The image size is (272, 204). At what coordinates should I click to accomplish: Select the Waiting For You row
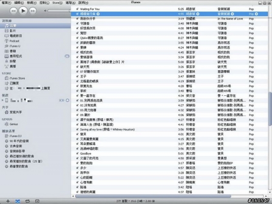click(x=169, y=9)
